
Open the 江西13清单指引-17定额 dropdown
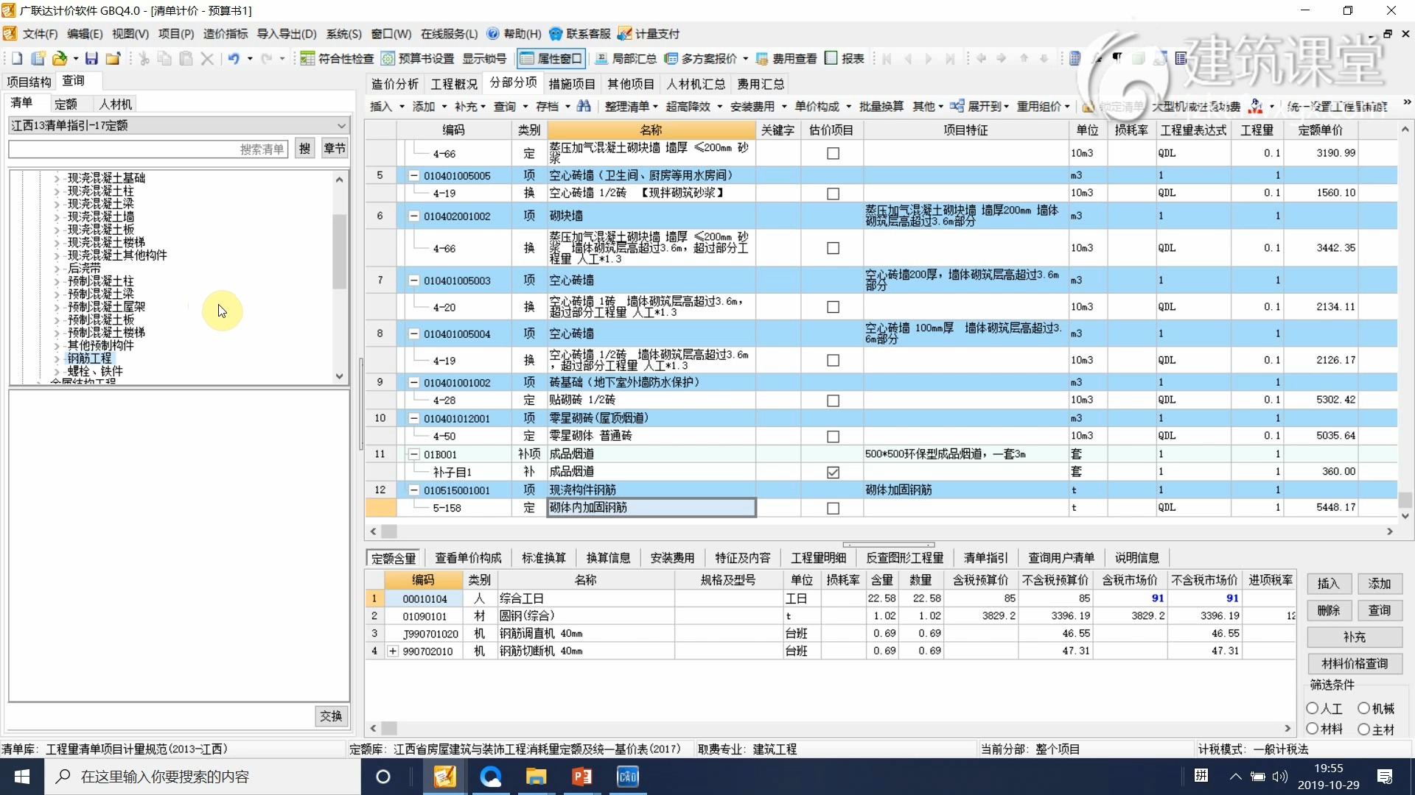[340, 126]
